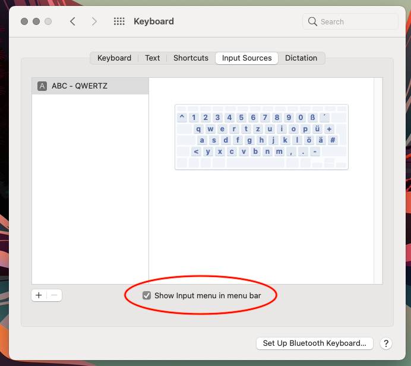Click the 'A' icon beside ABC - QWERTZ
Image resolution: width=411 pixels, height=366 pixels.
(42, 86)
